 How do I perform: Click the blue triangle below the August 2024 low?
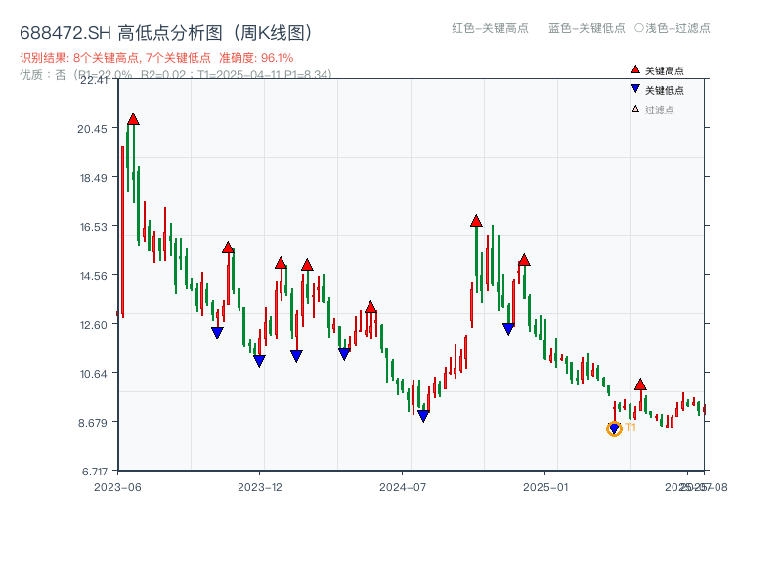pyautogui.click(x=421, y=415)
